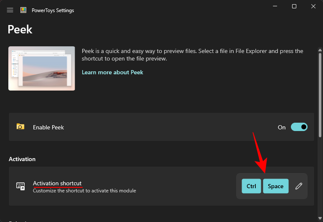Viewport: 323px width, 222px height.
Task: Click the Enable Peek label
Action: pyautogui.click(x=48, y=127)
